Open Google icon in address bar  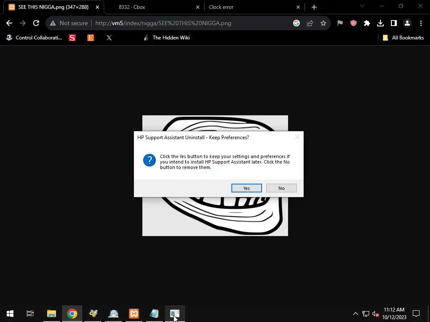coord(296,23)
